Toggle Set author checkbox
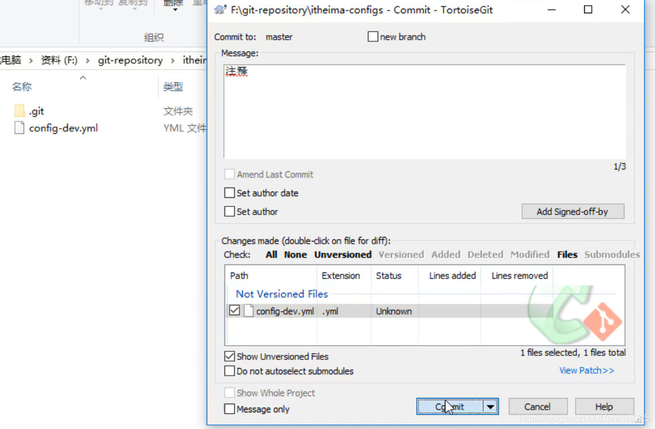Screen dimensions: 655x429 (229, 212)
